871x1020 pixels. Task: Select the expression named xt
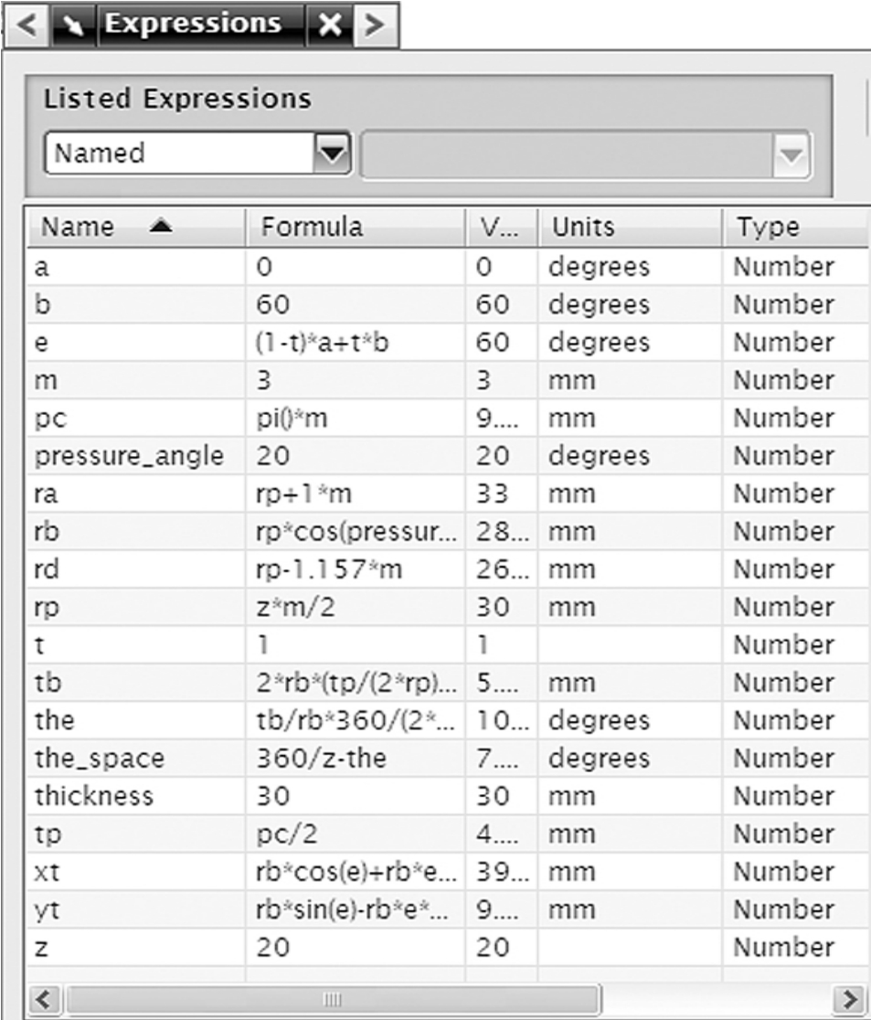tap(47, 872)
